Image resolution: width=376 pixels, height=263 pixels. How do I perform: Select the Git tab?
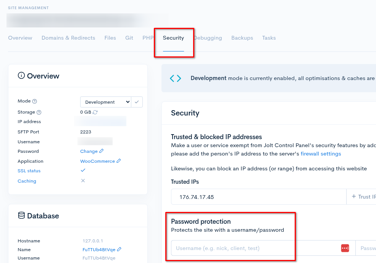tap(129, 38)
